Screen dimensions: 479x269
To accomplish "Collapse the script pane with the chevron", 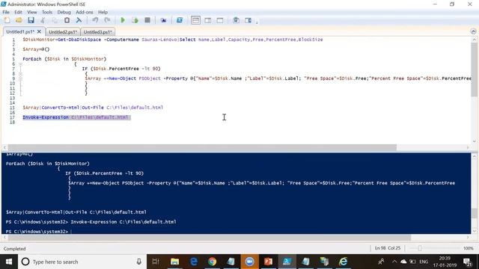I will pyautogui.click(x=473, y=31).
